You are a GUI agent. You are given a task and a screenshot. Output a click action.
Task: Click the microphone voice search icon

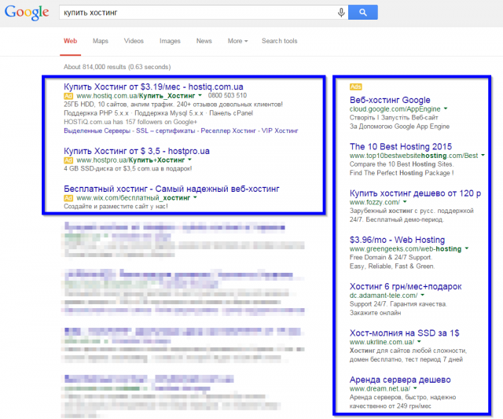341,13
